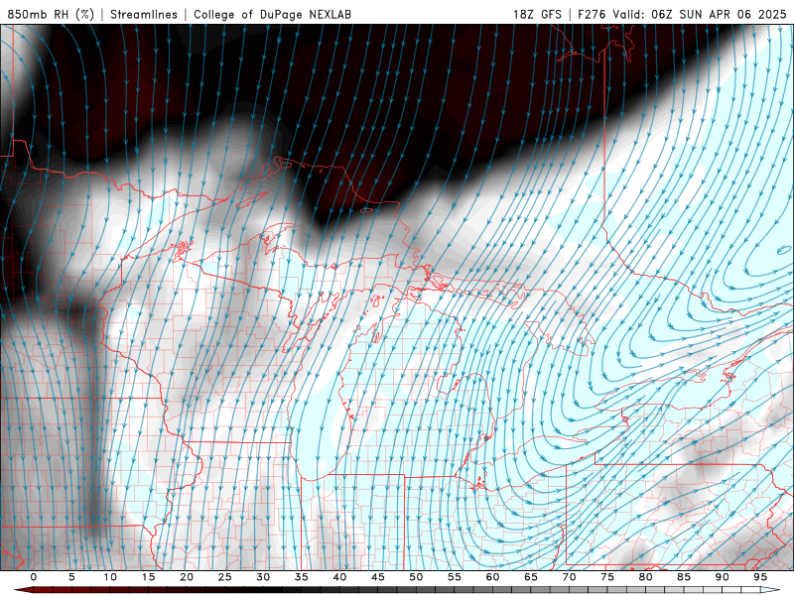
Task: Choose the "70" scale value
Action: tap(569, 577)
